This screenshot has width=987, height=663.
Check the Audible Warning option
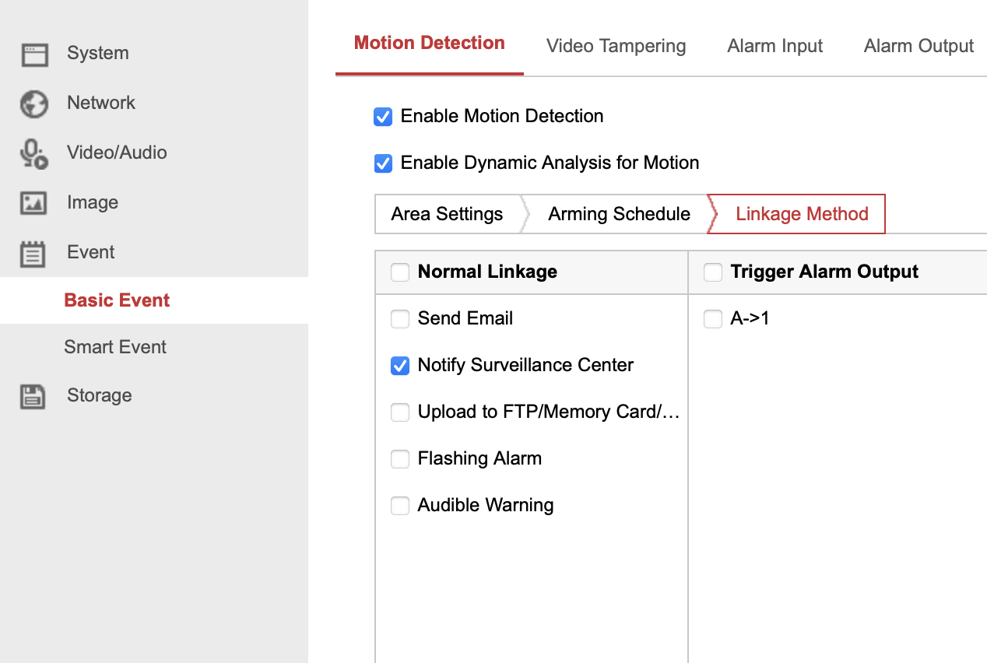click(x=399, y=505)
